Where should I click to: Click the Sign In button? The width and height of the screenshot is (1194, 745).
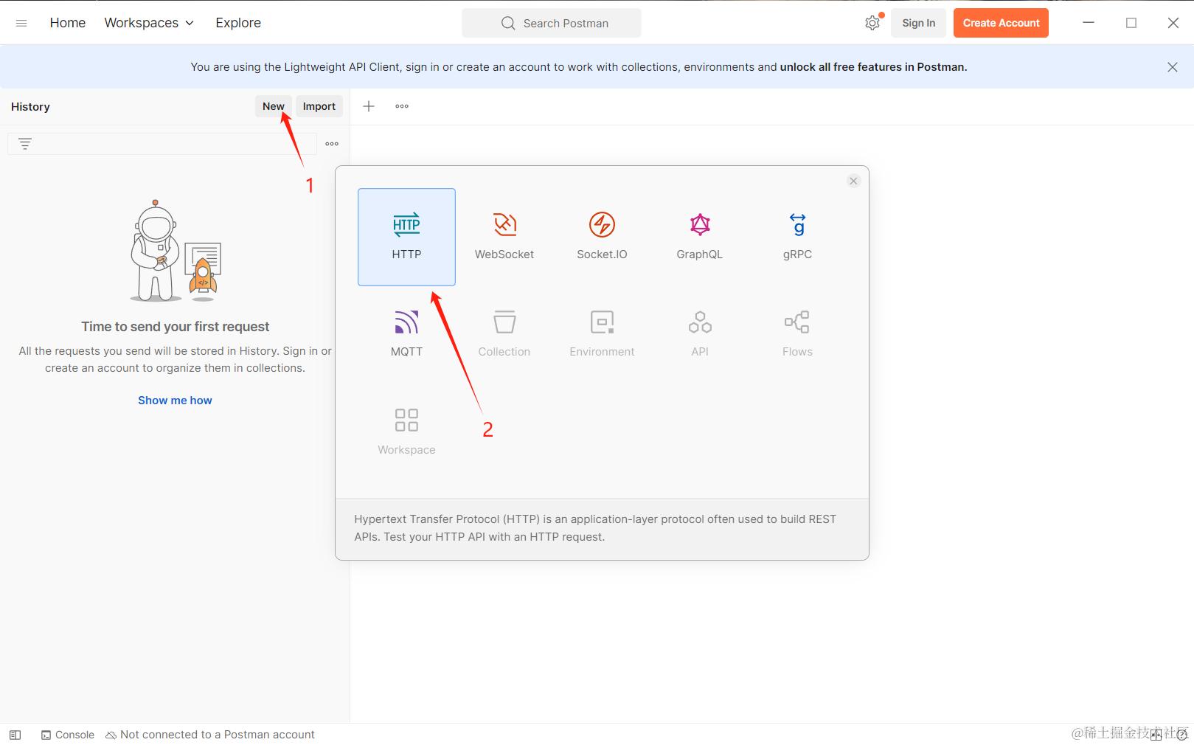[918, 23]
